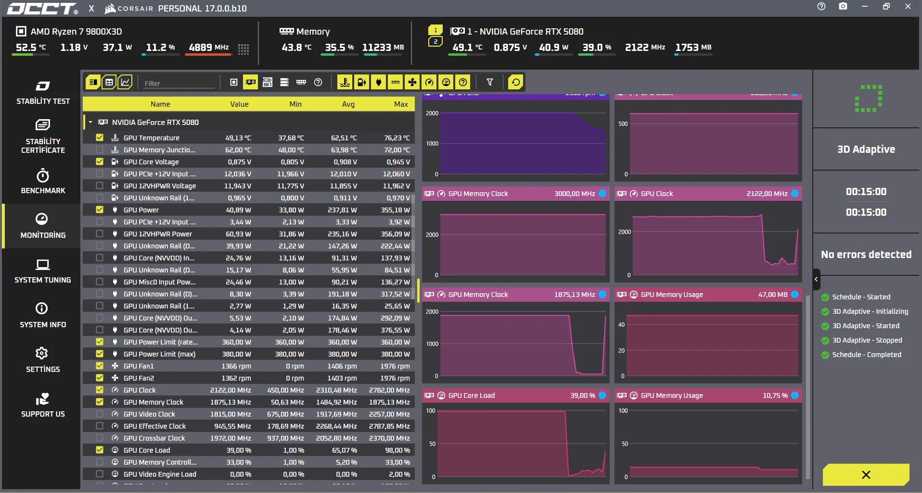The width and height of the screenshot is (922, 493).
Task: Sort the sensor table by Value column
Action: coord(239,104)
